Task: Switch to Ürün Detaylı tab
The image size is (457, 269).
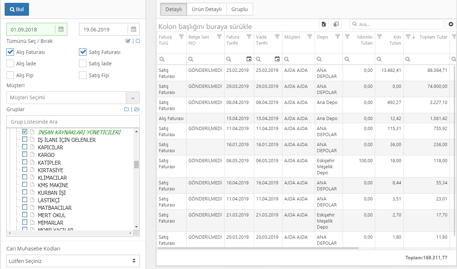Action: (x=206, y=10)
